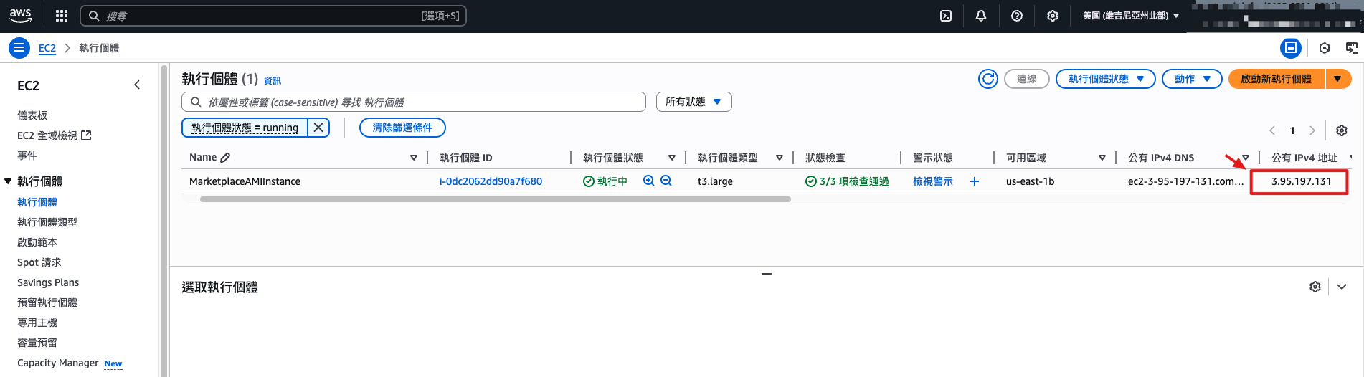Remove the running state filter chip
Screen dimensions: 1364x377
point(318,128)
